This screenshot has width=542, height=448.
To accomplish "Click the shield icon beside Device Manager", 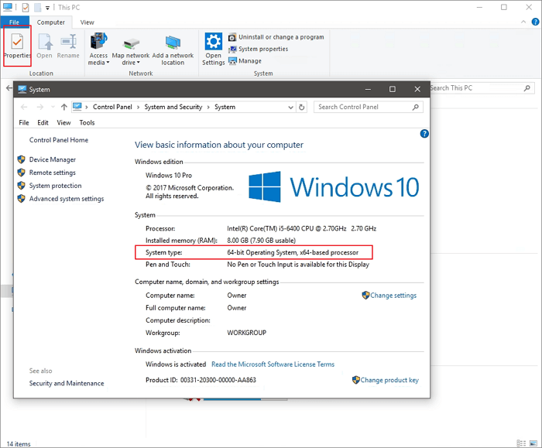I will [x=22, y=159].
